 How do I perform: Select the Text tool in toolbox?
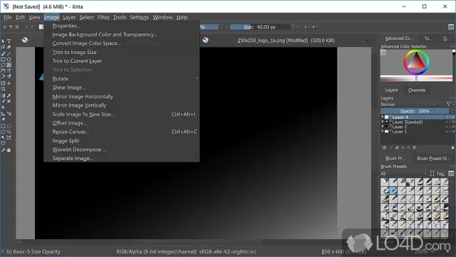point(9,41)
